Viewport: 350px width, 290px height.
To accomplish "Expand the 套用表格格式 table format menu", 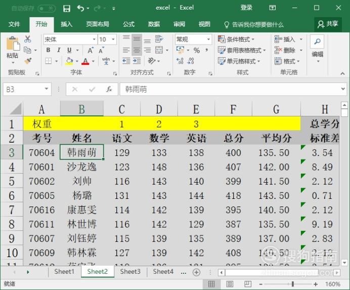I will [242, 50].
